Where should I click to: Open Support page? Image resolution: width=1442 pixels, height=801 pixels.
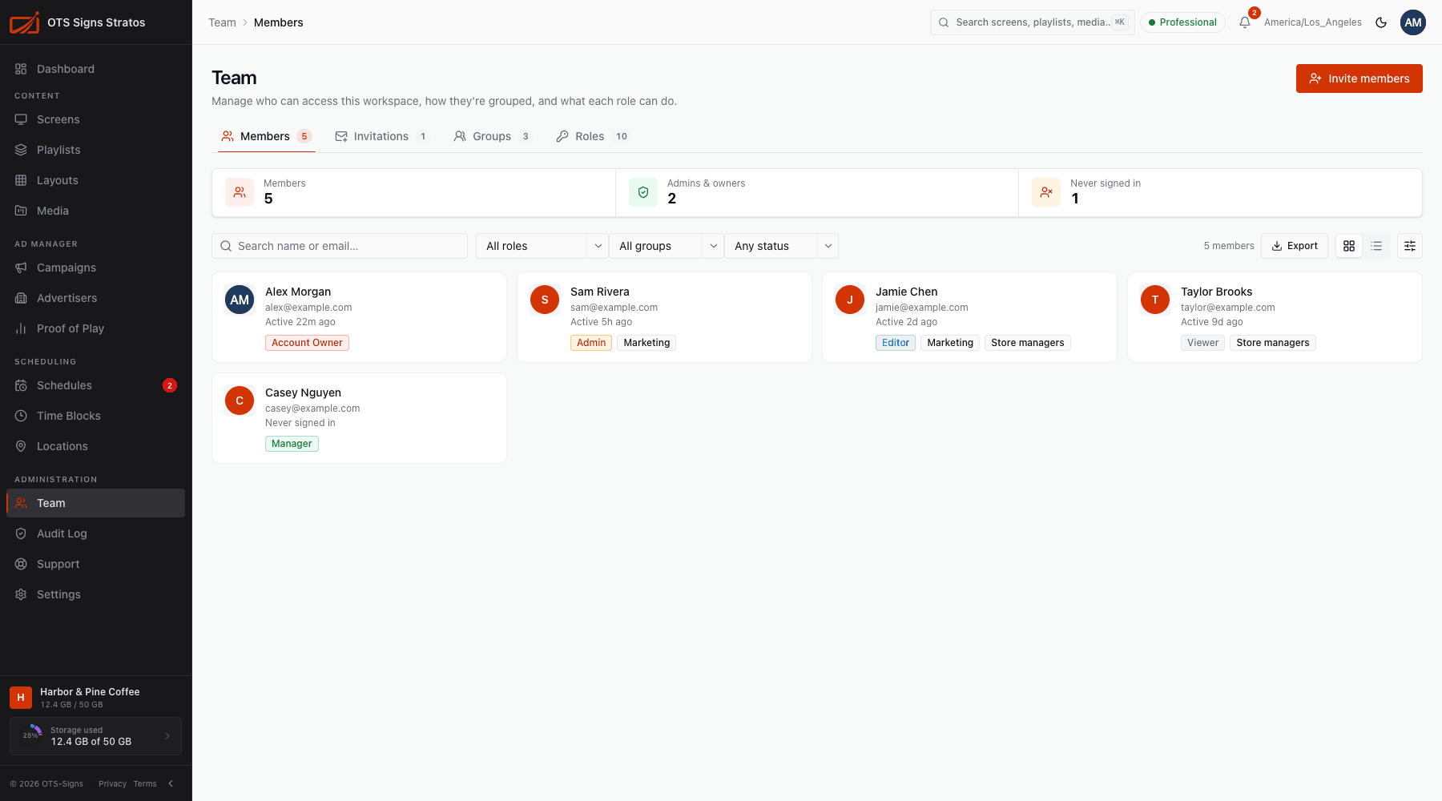pos(96,564)
